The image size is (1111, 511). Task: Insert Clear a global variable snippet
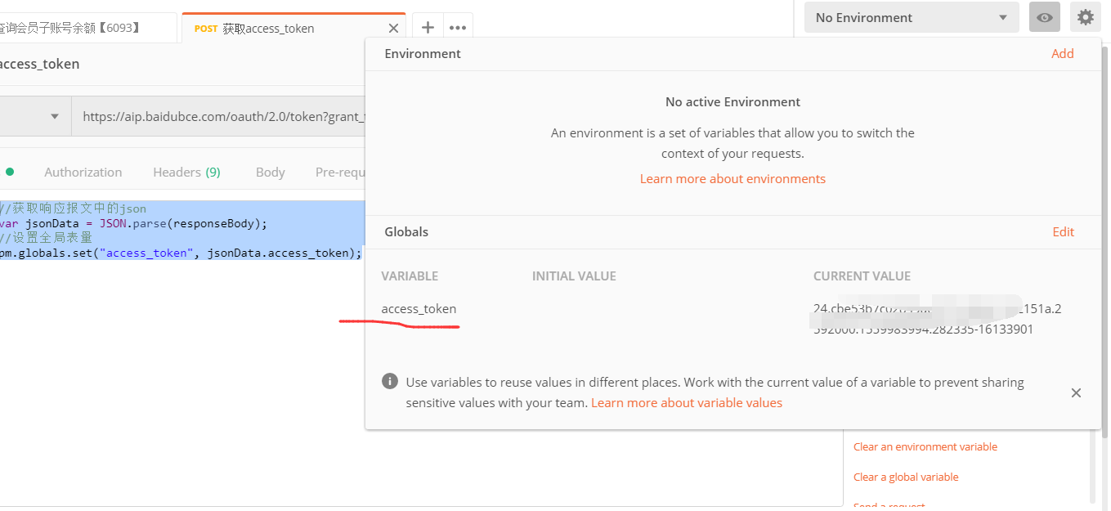click(x=906, y=477)
